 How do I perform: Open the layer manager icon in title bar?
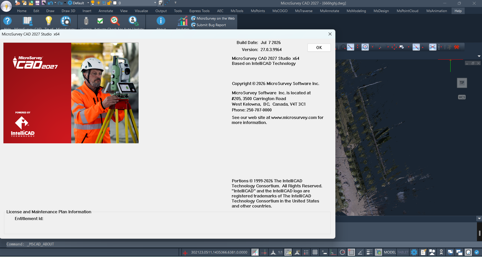(x=161, y=3)
